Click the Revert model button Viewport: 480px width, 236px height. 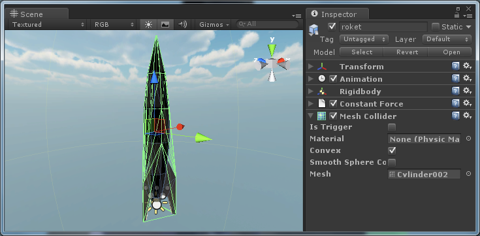click(407, 52)
